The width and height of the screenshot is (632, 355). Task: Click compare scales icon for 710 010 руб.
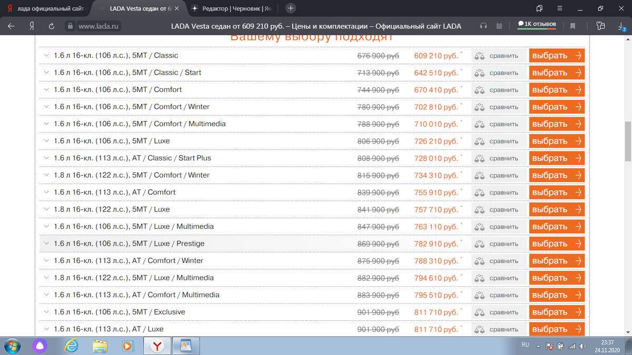[x=479, y=124]
